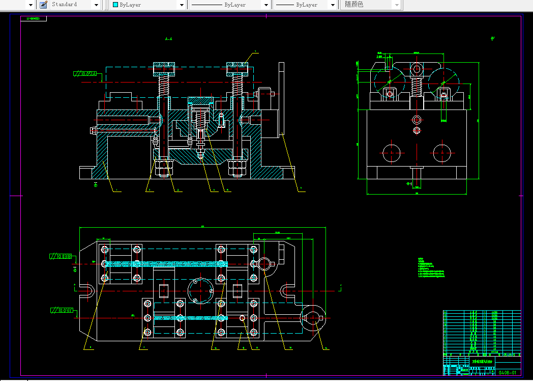
Task: Click the cyan color swatch in toolbar
Action: (115, 5)
